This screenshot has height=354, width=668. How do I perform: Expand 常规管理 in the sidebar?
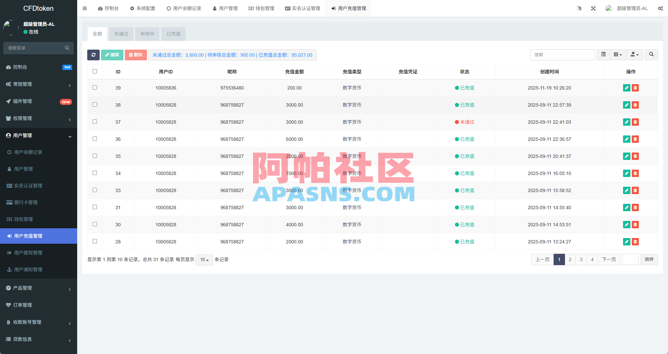[x=39, y=84]
